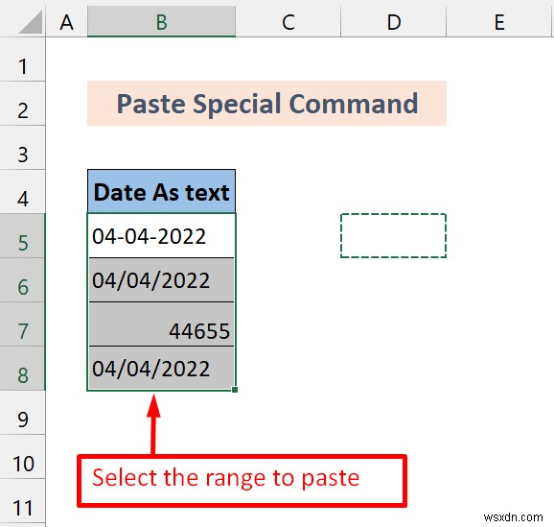Select column C header
This screenshot has width=554, height=527.
288,21
